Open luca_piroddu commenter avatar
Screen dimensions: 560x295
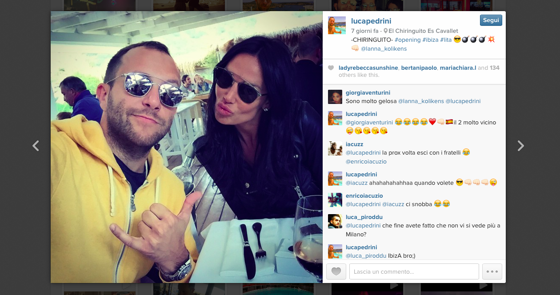335,221
